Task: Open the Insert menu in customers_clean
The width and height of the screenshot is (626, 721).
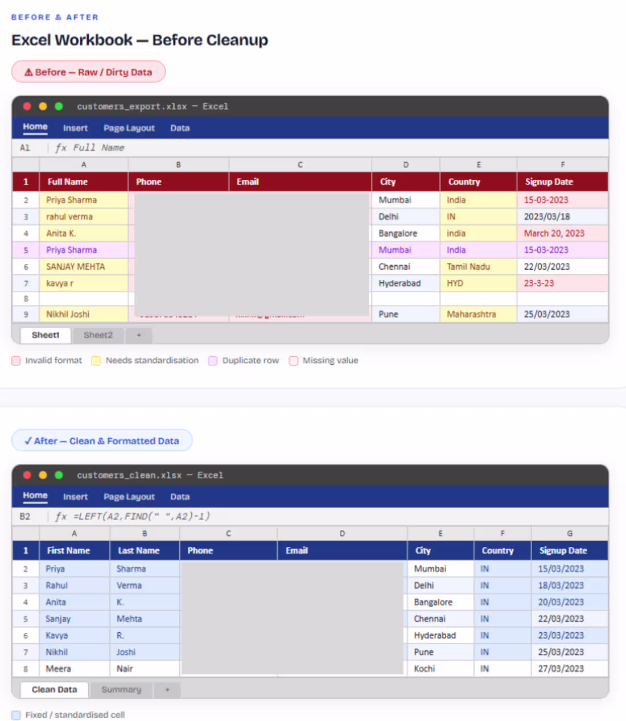Action: point(76,496)
